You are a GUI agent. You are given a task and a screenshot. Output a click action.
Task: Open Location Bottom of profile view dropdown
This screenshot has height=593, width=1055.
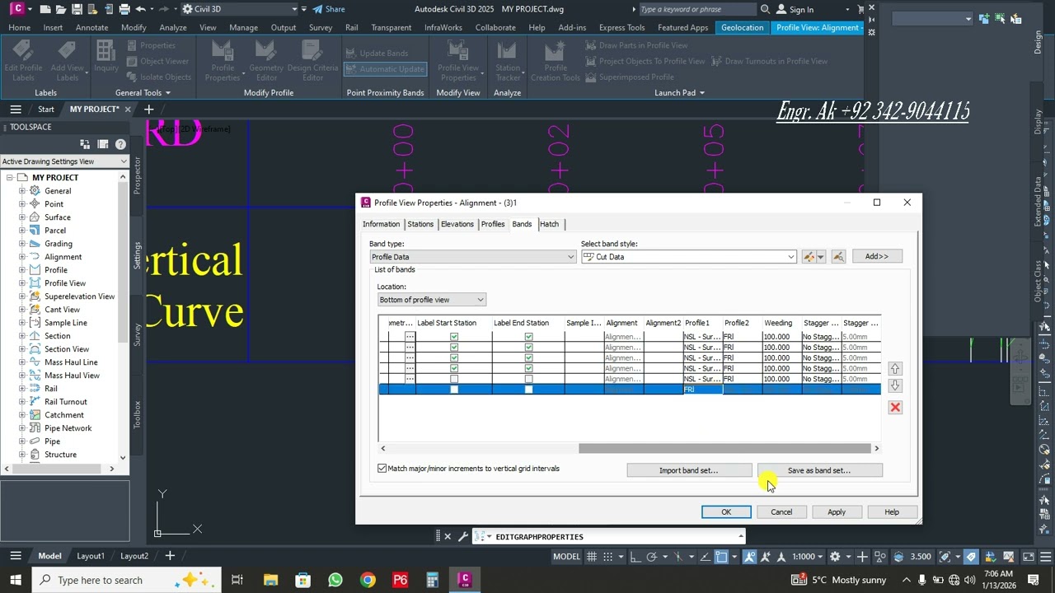(432, 300)
